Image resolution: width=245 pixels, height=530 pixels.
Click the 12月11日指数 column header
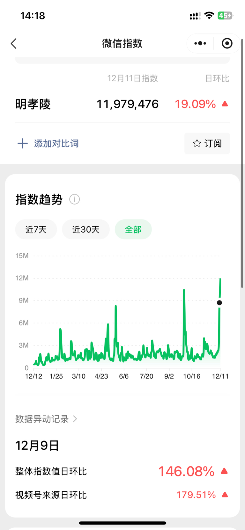coord(132,78)
